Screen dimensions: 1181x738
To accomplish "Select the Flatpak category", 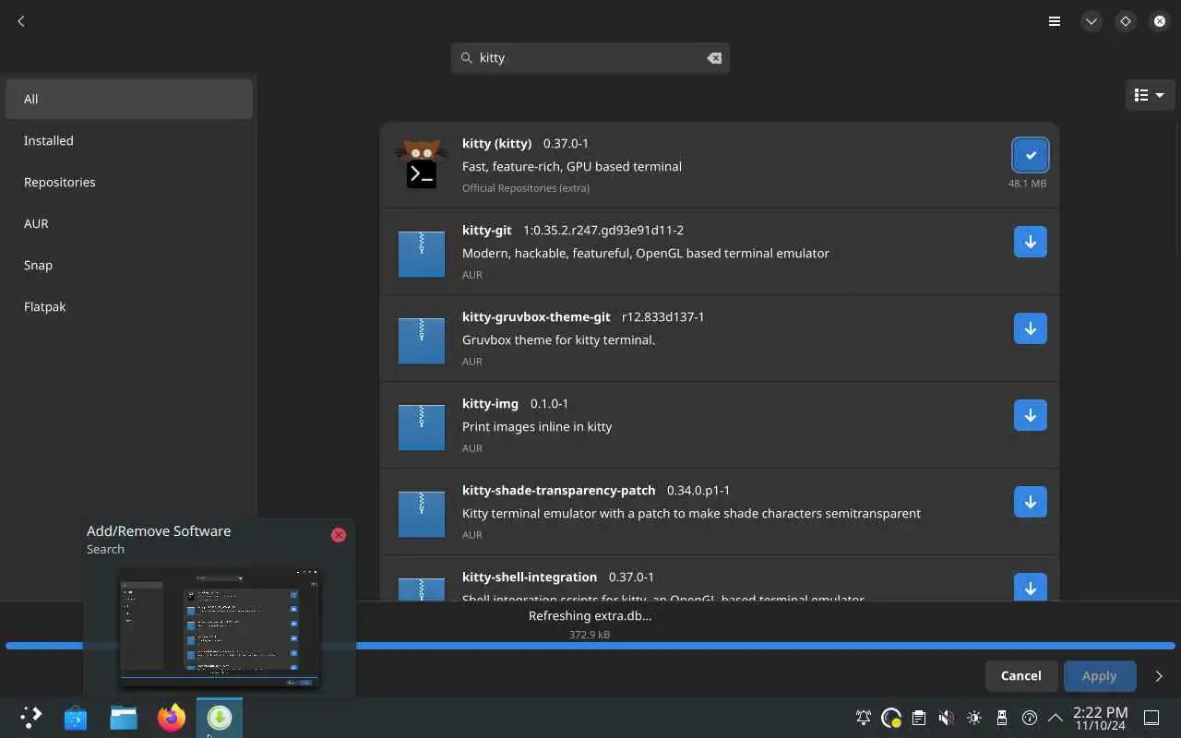I will point(129,306).
